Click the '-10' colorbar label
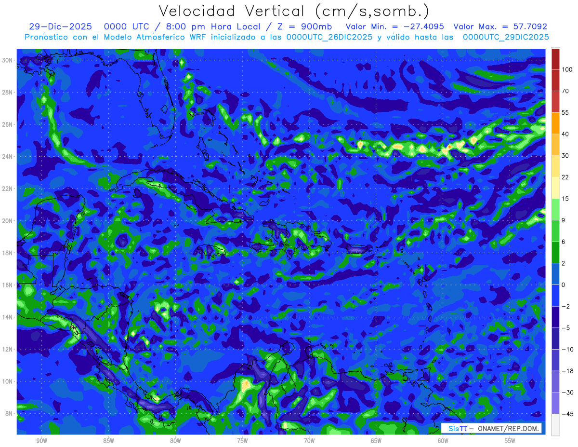The image size is (578, 447). 567,350
